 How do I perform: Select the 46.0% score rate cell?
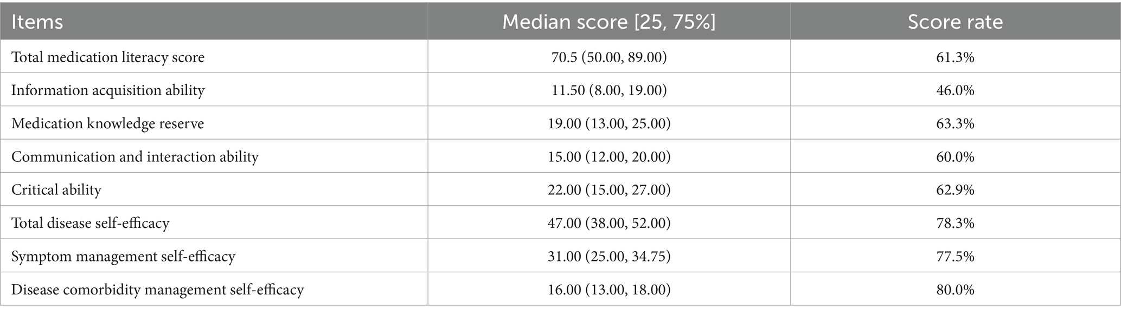coord(955,90)
